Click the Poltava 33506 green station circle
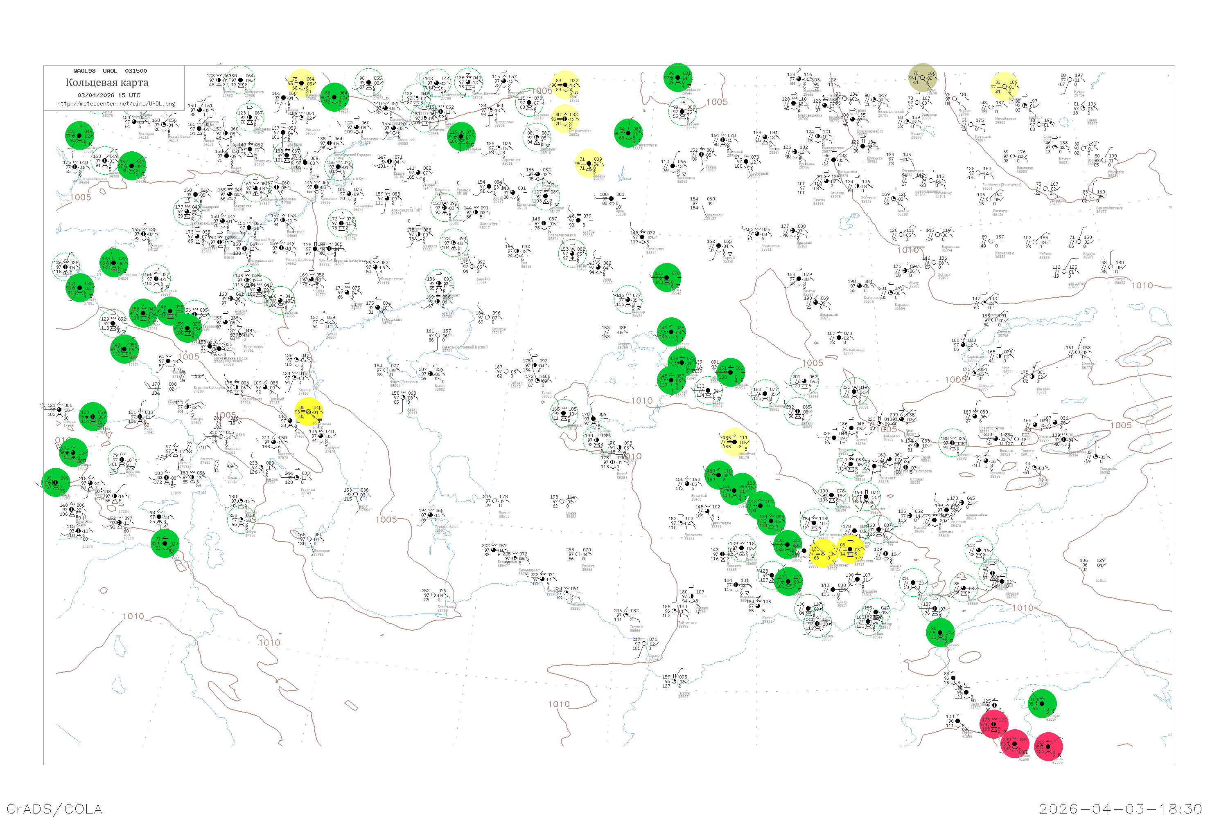 click(79, 136)
